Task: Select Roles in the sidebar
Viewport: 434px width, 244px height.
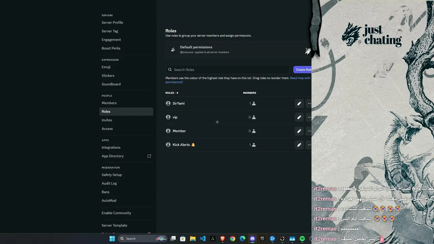Action: point(126,111)
